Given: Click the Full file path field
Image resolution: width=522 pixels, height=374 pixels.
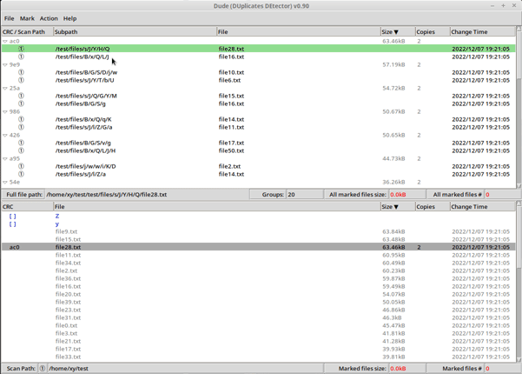Looking at the screenshot, I should [147, 194].
